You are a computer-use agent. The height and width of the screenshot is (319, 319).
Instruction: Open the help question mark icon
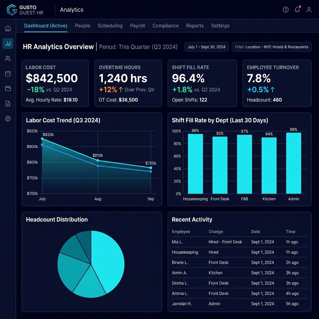(286, 10)
